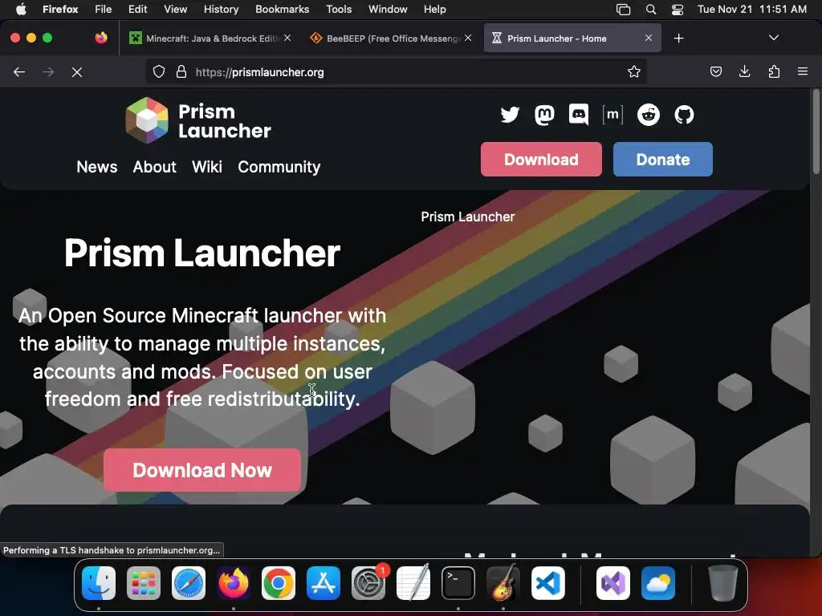Open Terminal from the Dock

(x=458, y=583)
